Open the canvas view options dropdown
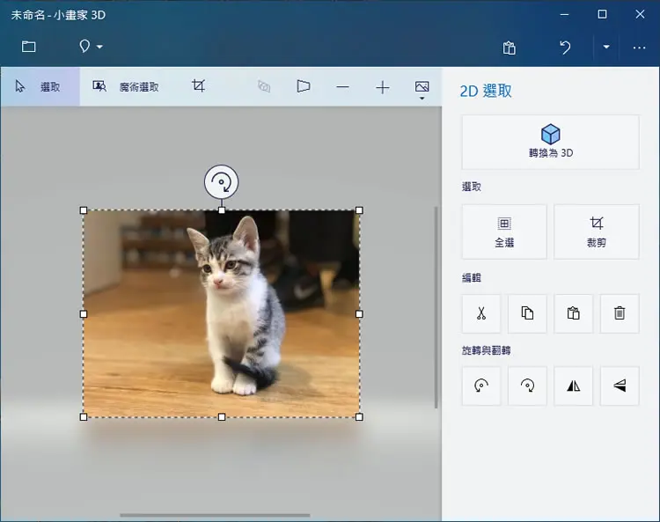Viewport: 660px width, 522px height. click(422, 90)
